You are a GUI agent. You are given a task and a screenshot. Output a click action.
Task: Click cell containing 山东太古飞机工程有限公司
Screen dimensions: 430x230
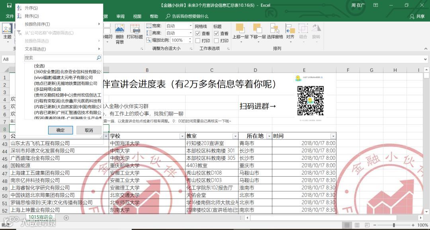tap(59, 143)
